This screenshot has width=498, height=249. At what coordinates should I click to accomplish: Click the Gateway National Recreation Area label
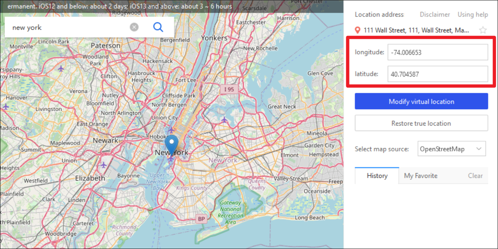pos(230,212)
